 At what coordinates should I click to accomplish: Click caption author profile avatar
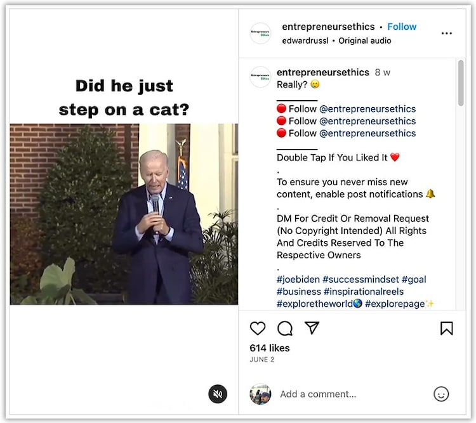click(x=260, y=77)
